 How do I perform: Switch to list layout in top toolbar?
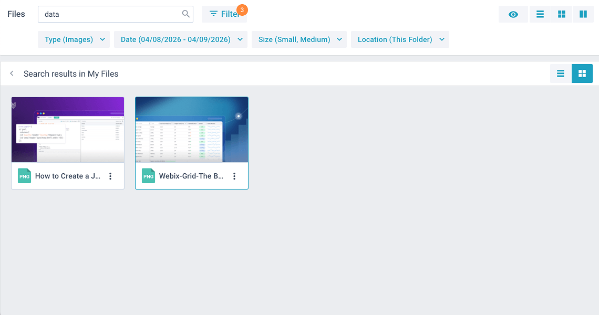coord(540,14)
